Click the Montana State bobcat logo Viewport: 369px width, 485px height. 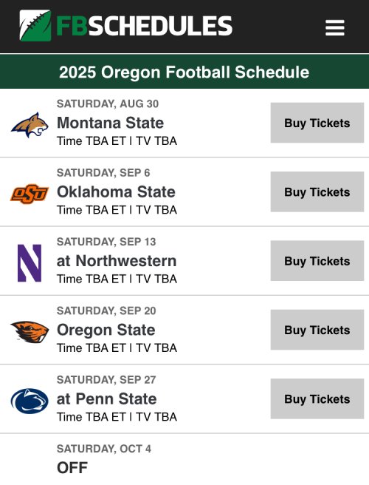pos(30,125)
